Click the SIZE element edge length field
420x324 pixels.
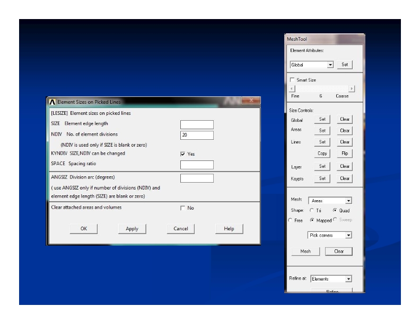tap(197, 124)
